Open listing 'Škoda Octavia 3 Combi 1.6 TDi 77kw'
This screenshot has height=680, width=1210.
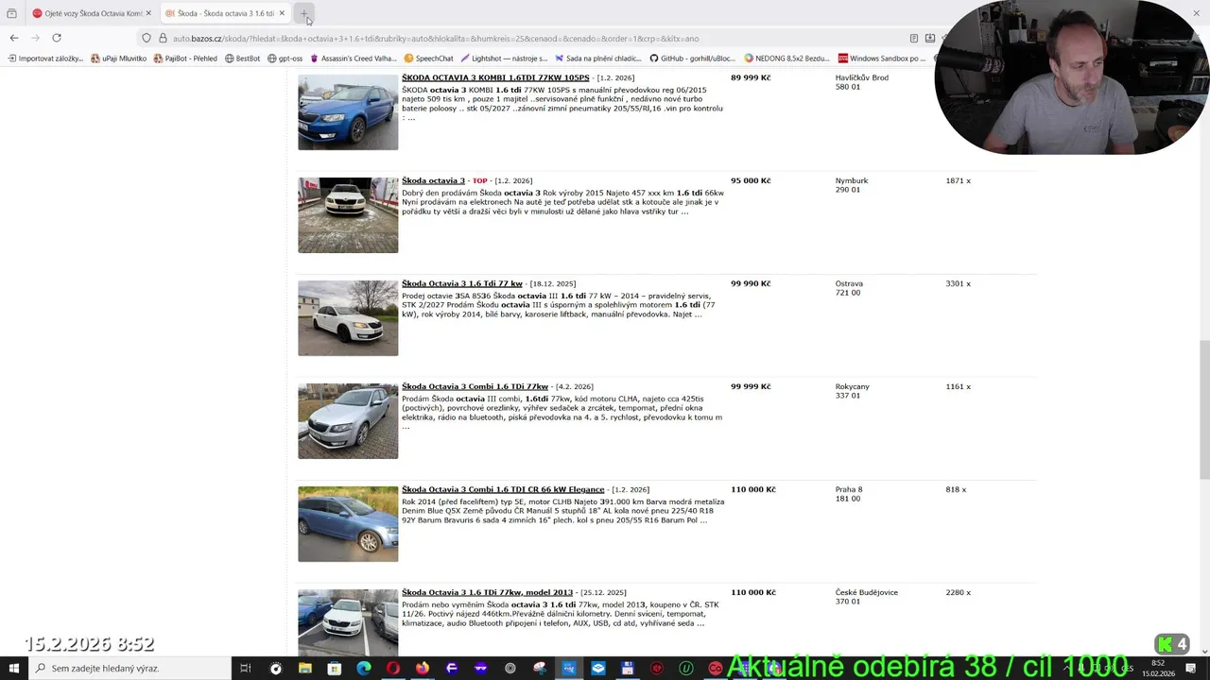tap(475, 386)
